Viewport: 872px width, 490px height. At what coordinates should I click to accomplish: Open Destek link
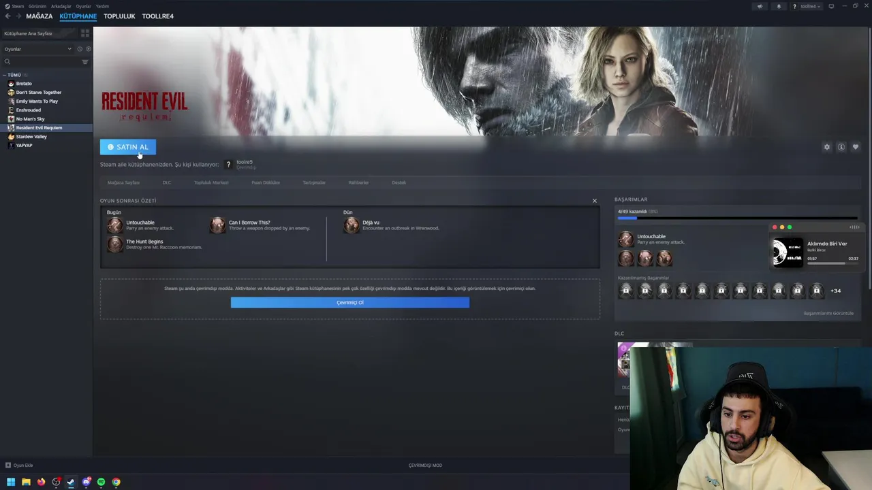pos(399,182)
